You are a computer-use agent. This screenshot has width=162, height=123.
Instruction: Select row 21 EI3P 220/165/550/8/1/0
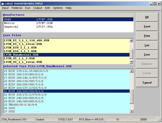click(67, 91)
